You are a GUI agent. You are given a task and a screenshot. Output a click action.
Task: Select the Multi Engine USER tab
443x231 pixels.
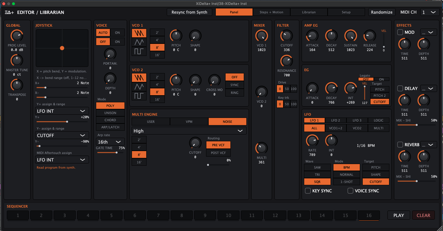[151, 122]
